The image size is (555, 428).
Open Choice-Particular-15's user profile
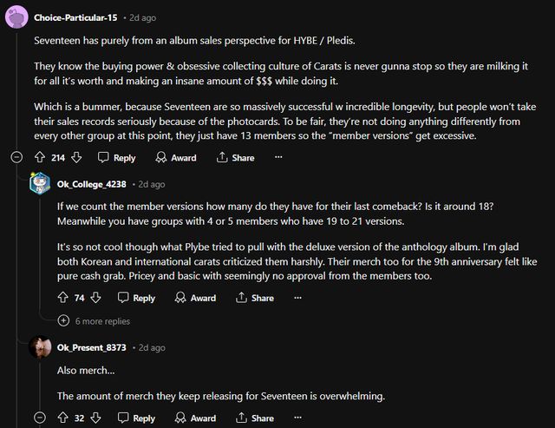click(75, 17)
